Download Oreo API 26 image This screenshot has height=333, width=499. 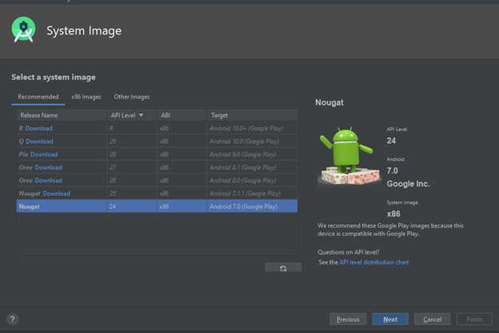coord(48,180)
